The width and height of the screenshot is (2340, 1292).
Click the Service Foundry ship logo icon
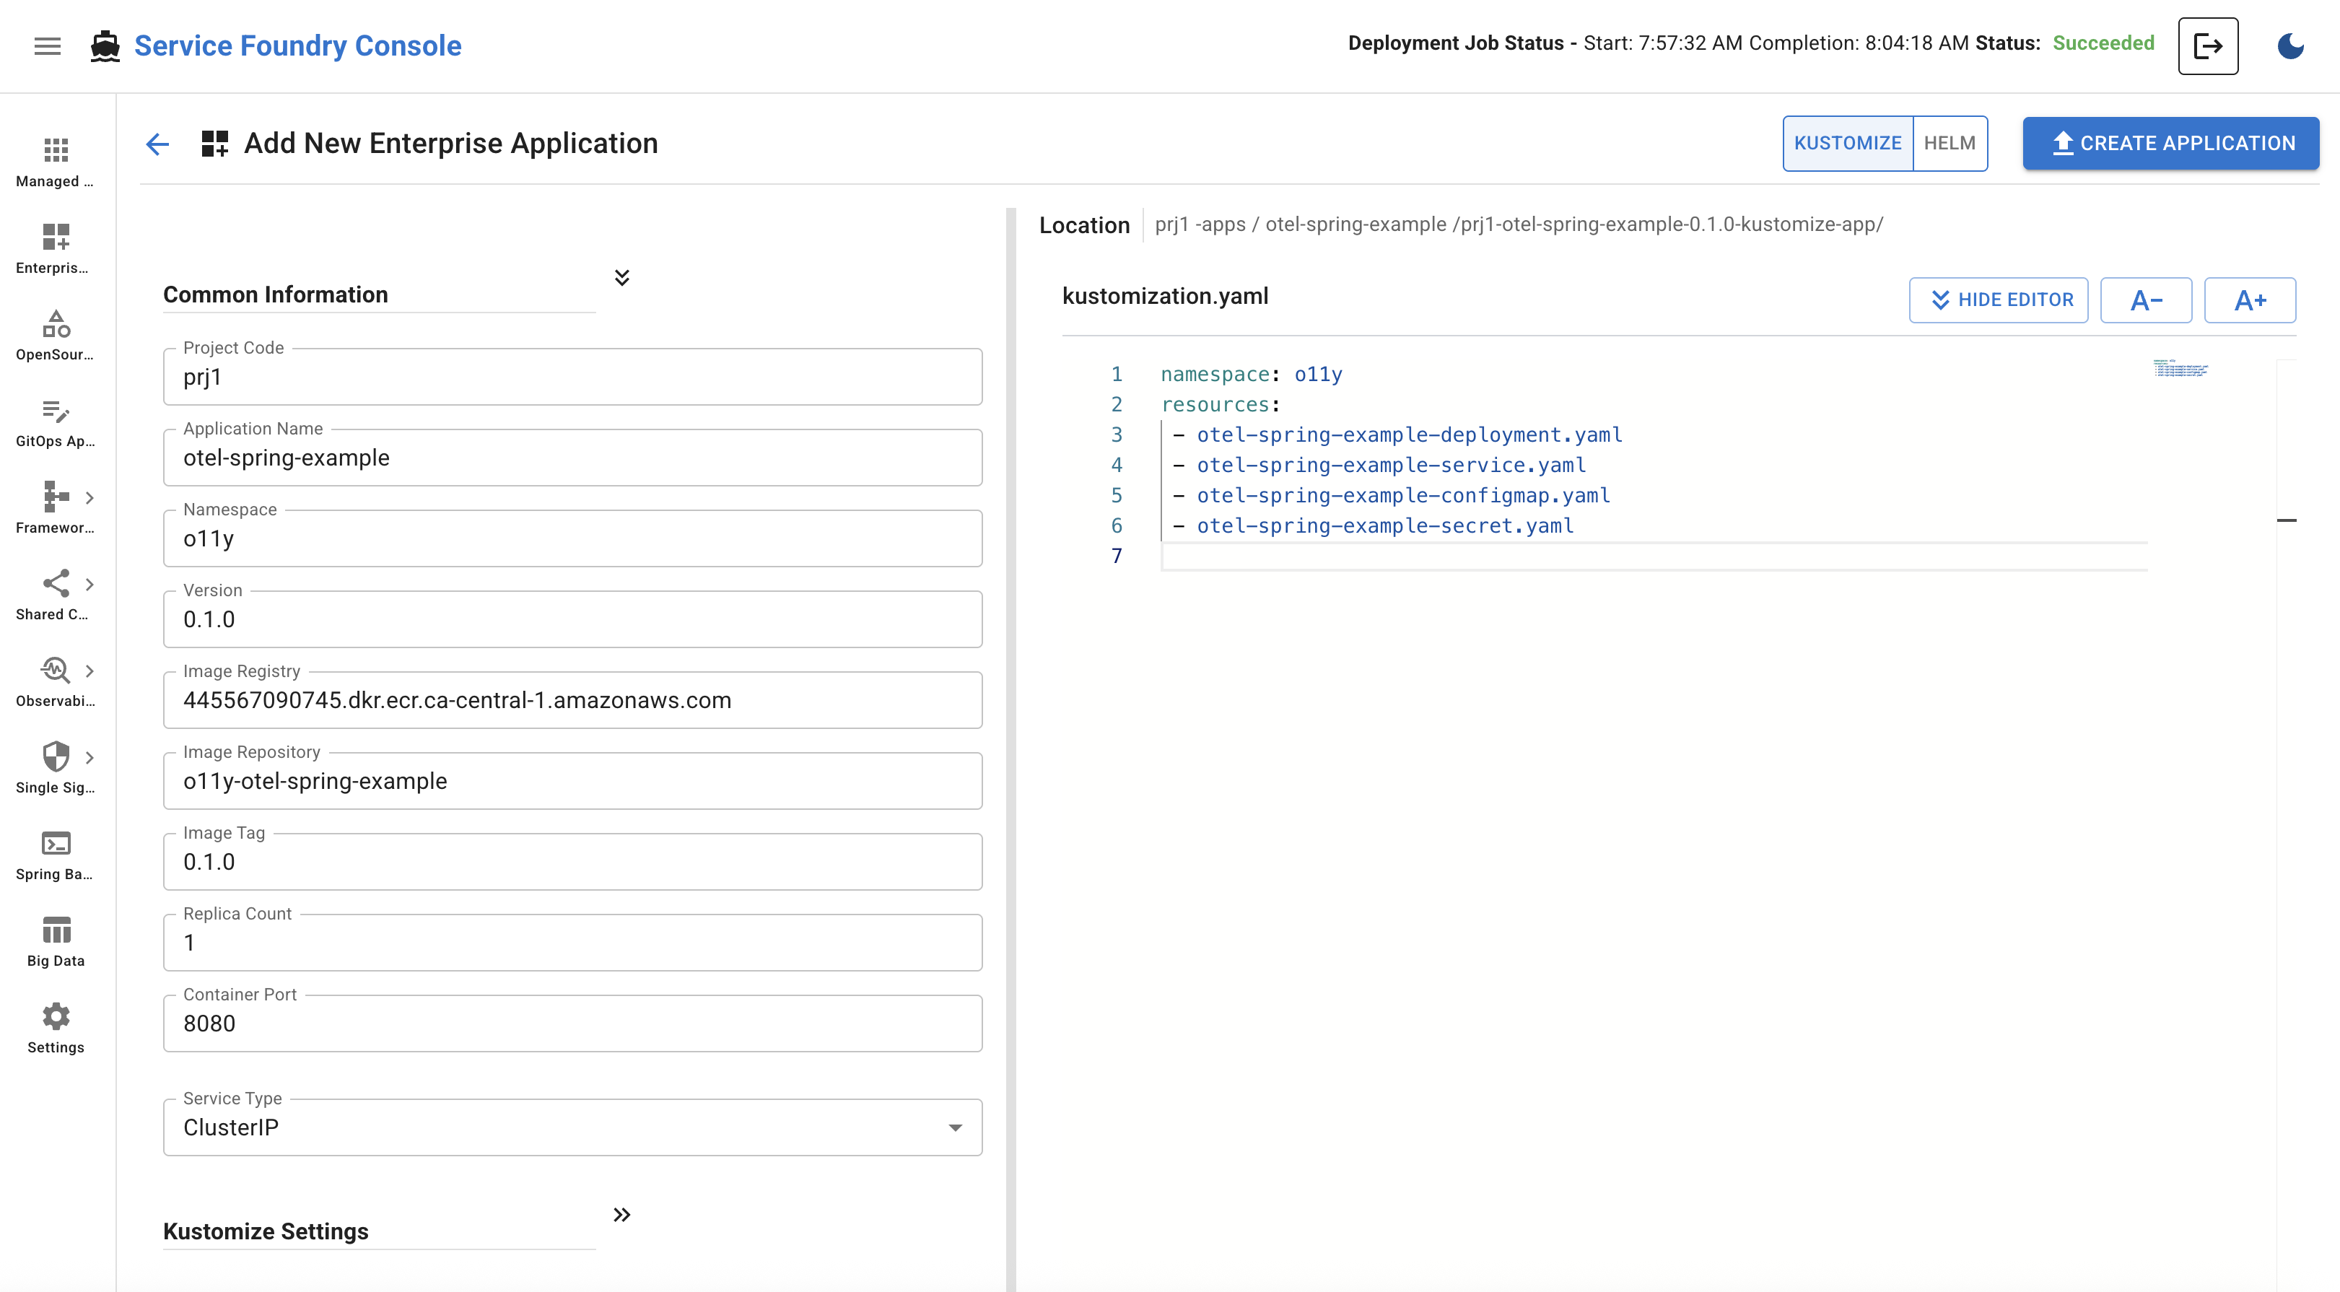point(105,45)
